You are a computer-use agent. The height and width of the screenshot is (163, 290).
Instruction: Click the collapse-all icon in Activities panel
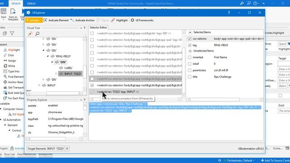coord(5,33)
